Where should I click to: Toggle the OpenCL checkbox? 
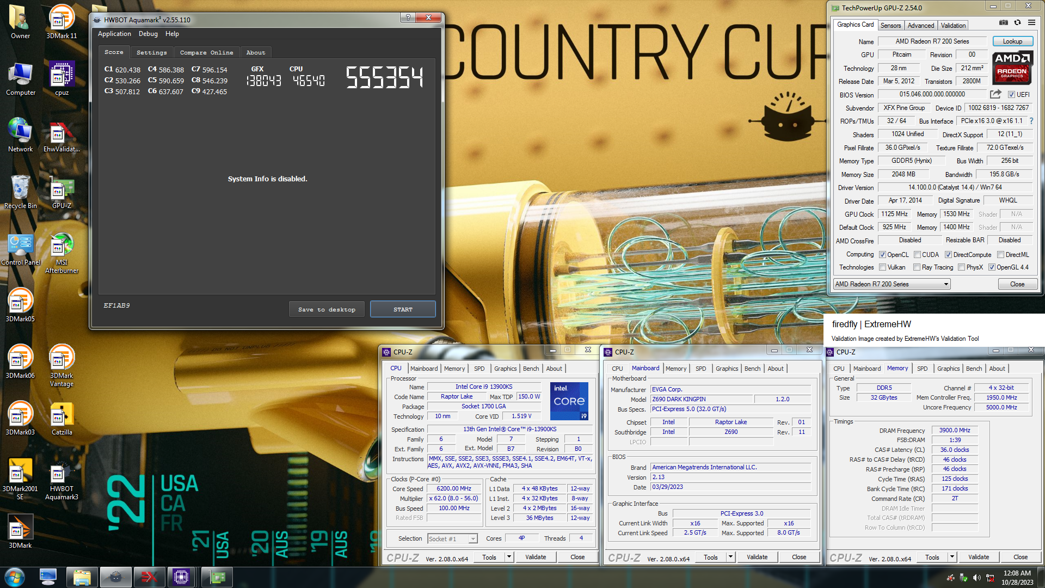882,255
